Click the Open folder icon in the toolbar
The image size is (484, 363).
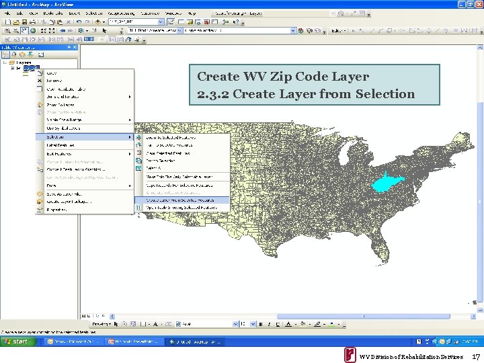pyautogui.click(x=16, y=22)
